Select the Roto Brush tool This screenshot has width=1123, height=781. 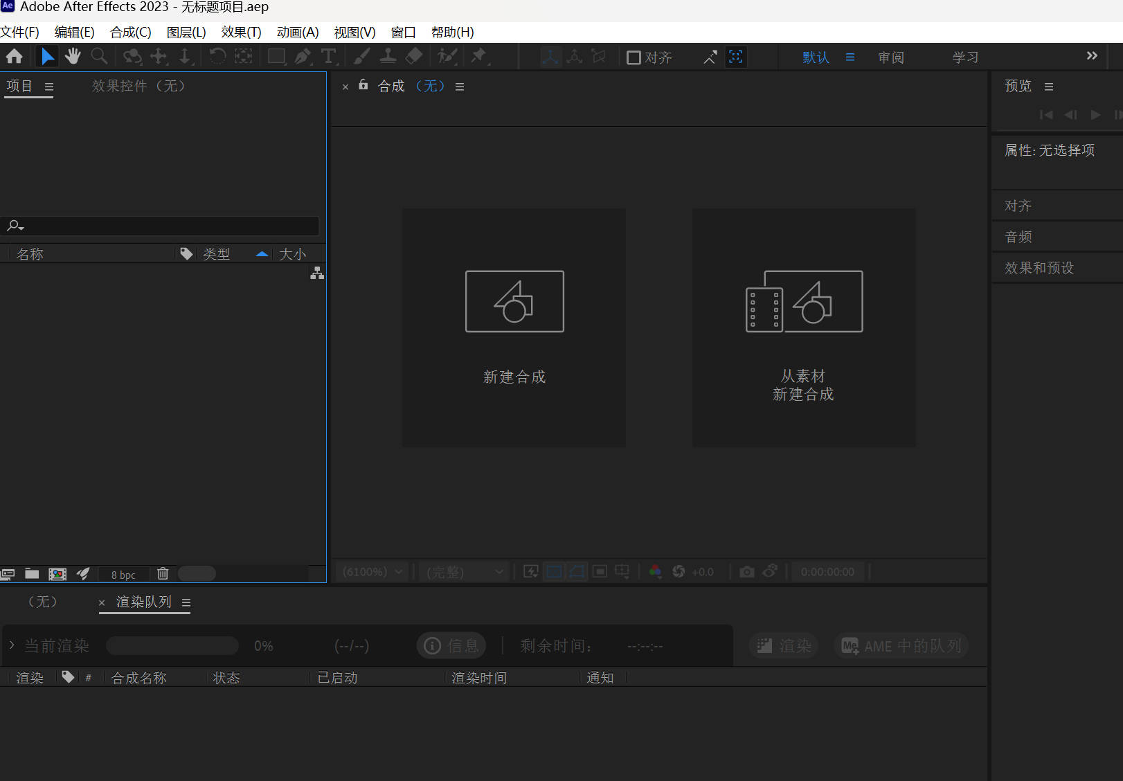(447, 57)
